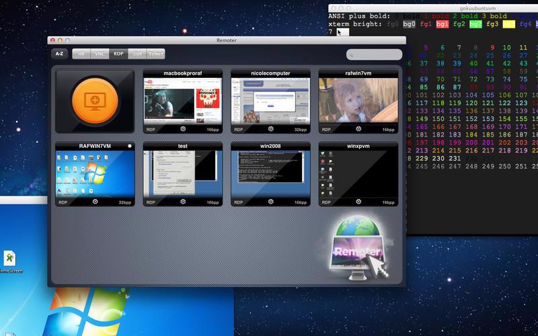
Task: Show All connection types
Action: 81,54
